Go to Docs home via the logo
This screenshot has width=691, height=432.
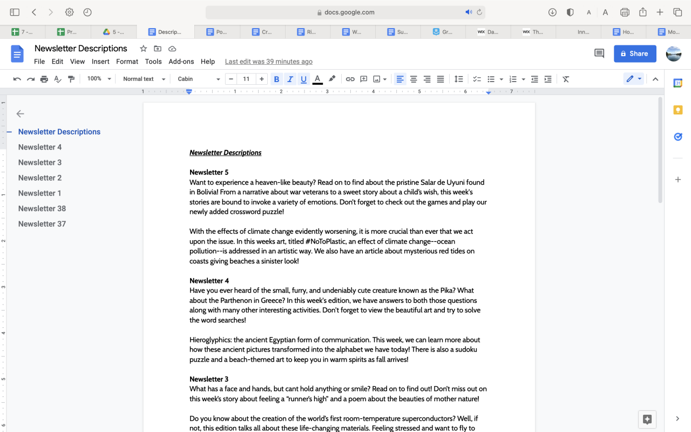[17, 54]
